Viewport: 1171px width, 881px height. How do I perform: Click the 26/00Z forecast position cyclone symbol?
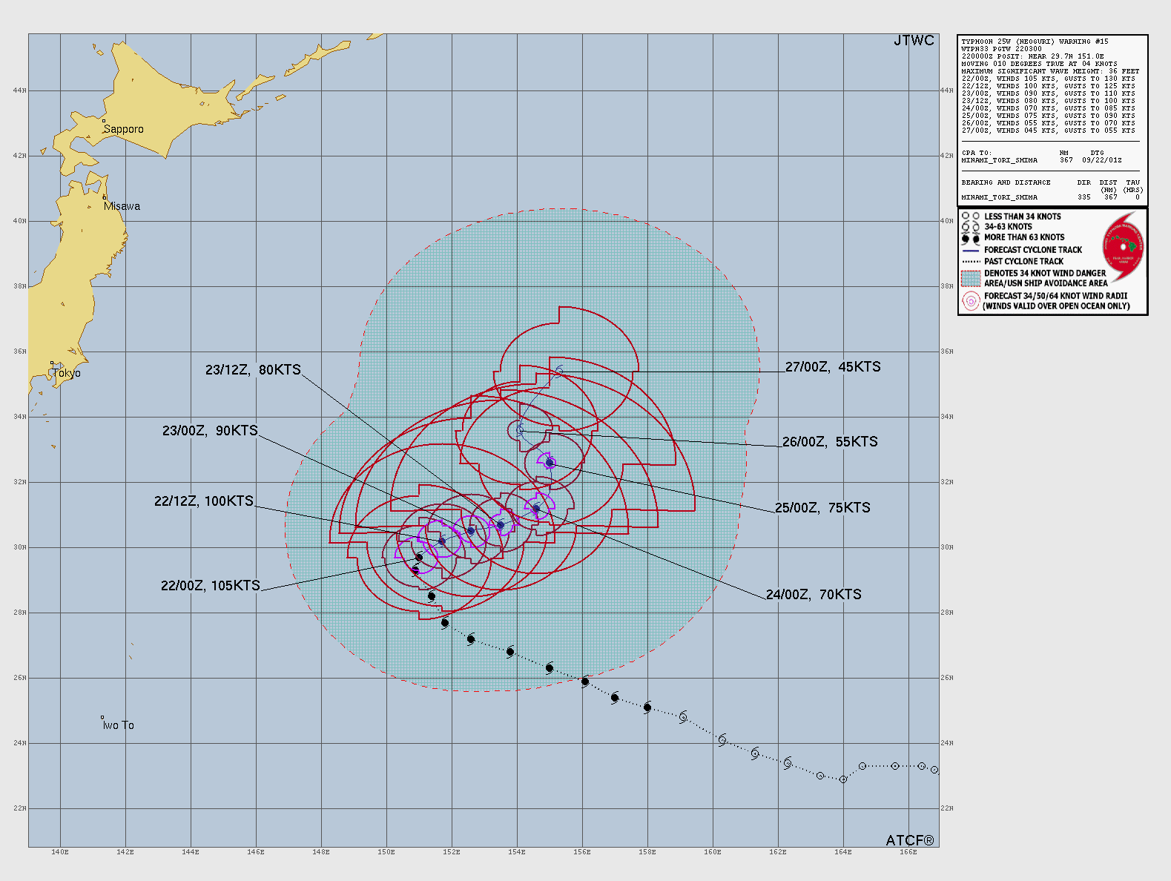point(520,430)
